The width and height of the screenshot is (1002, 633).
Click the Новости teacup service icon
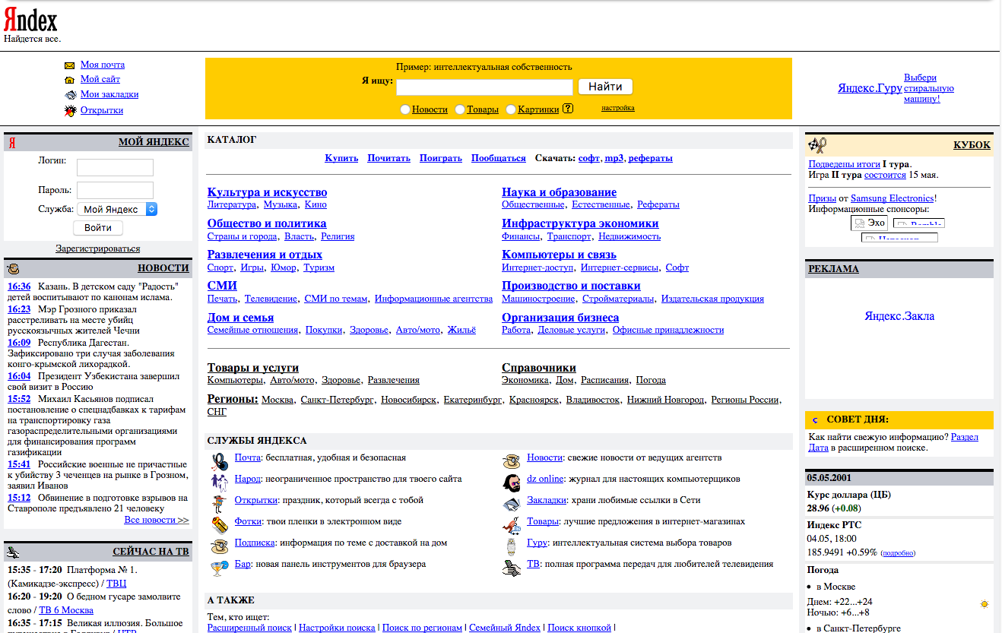(x=512, y=461)
